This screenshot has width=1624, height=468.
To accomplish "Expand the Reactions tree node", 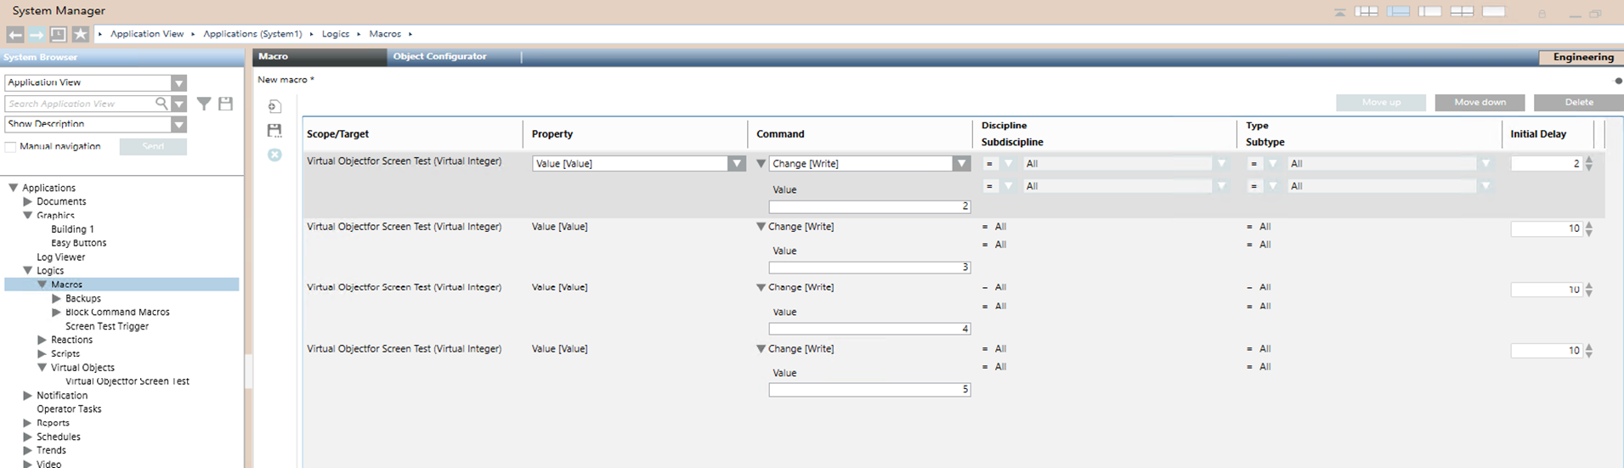I will [x=42, y=340].
